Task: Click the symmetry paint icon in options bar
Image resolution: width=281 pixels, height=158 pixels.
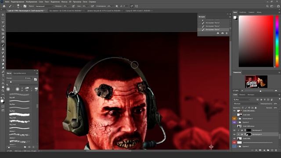Action: (137, 6)
